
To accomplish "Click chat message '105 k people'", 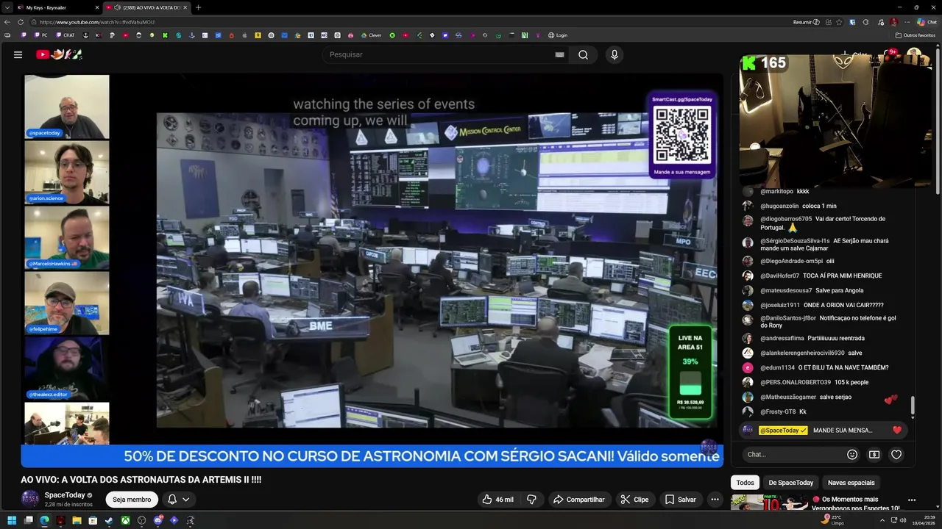I will (x=851, y=382).
